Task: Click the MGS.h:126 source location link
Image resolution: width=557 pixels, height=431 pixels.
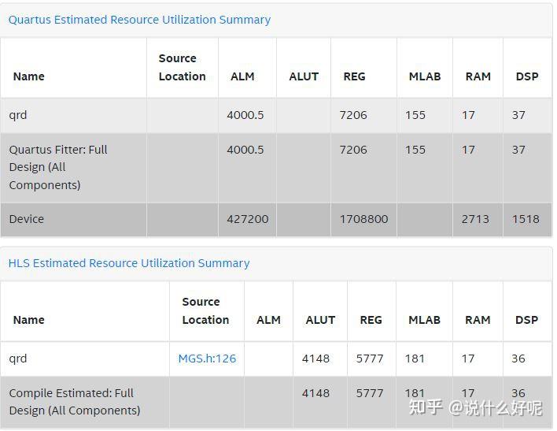Action: pyautogui.click(x=207, y=359)
